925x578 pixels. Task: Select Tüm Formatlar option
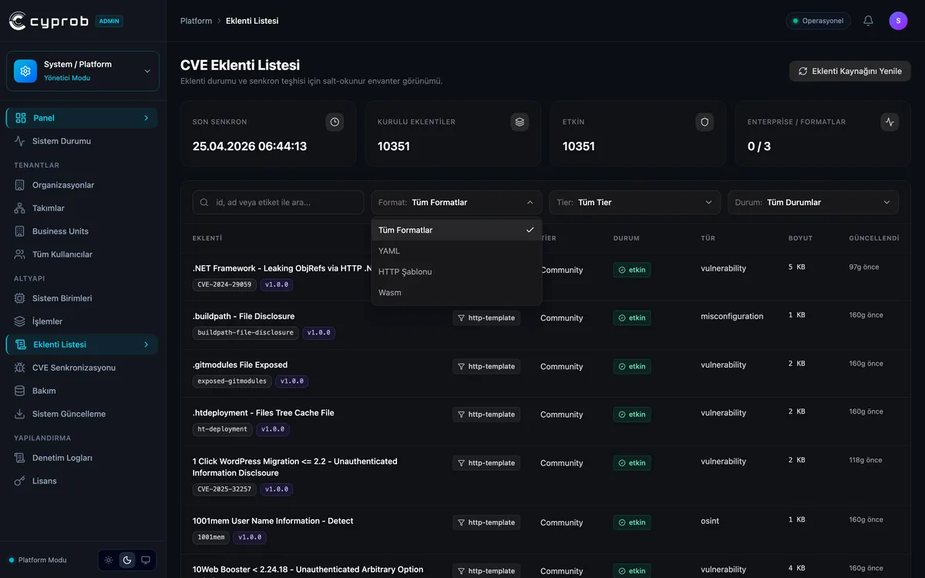456,230
